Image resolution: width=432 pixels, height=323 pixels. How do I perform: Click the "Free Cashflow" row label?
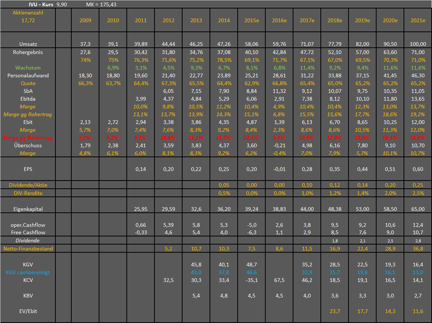point(28,232)
